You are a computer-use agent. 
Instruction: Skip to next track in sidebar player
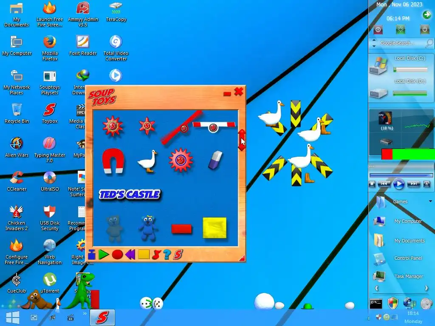tap(414, 184)
